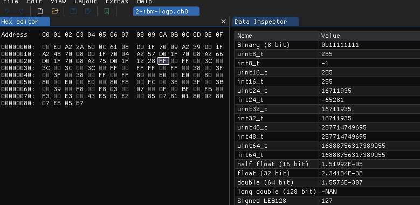
Task: Select the Signed LEB128 row
Action: tap(328, 201)
